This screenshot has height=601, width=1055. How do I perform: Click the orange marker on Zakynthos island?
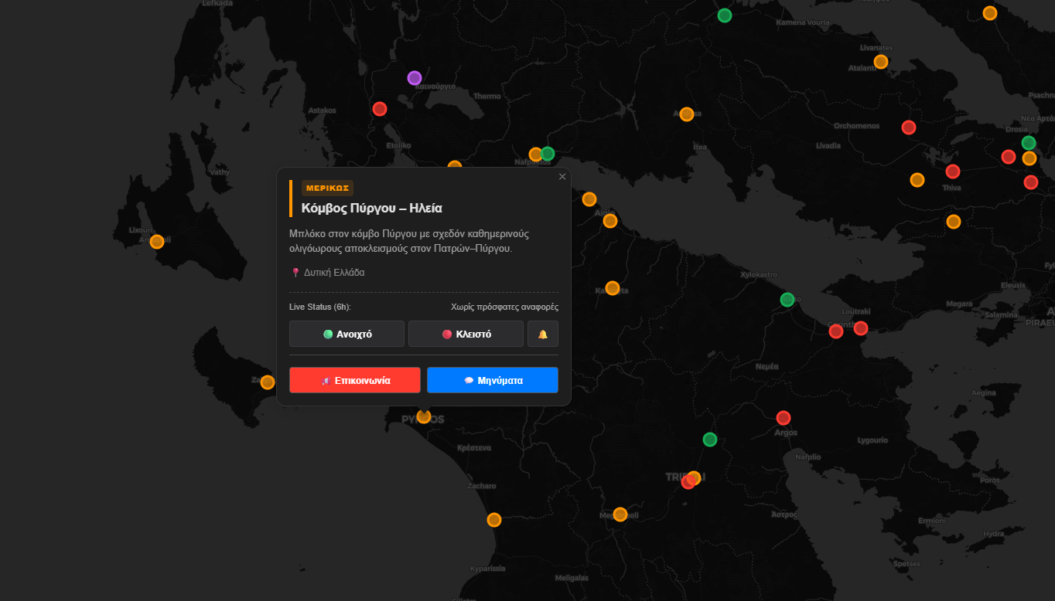(x=268, y=382)
